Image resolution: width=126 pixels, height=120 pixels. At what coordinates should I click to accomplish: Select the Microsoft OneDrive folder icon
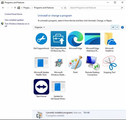point(110,39)
